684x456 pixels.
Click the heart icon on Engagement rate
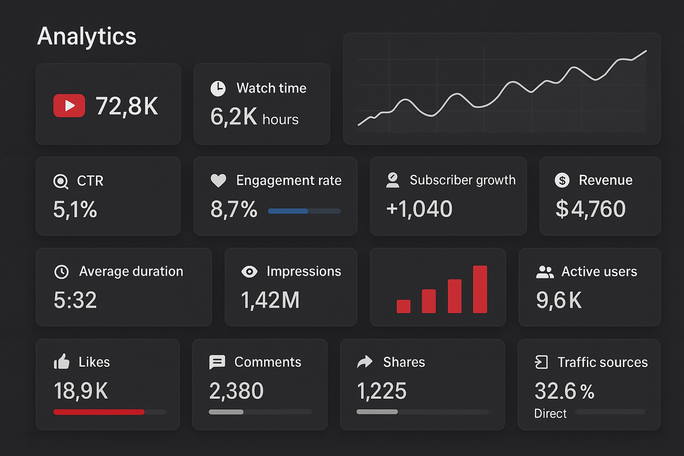219,180
